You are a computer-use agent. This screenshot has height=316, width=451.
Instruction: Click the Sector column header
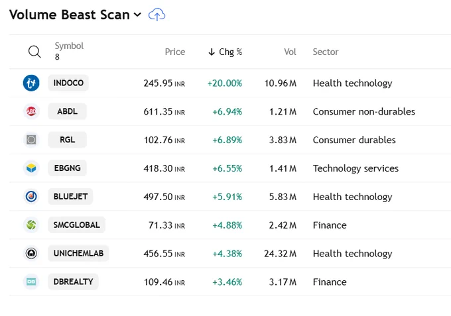tap(326, 52)
